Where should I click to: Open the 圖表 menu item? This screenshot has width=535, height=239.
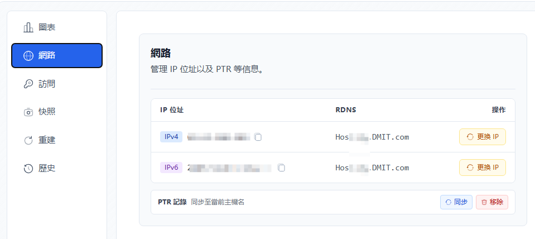[x=47, y=27]
